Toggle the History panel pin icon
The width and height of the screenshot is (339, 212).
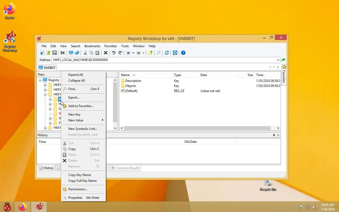(274, 135)
